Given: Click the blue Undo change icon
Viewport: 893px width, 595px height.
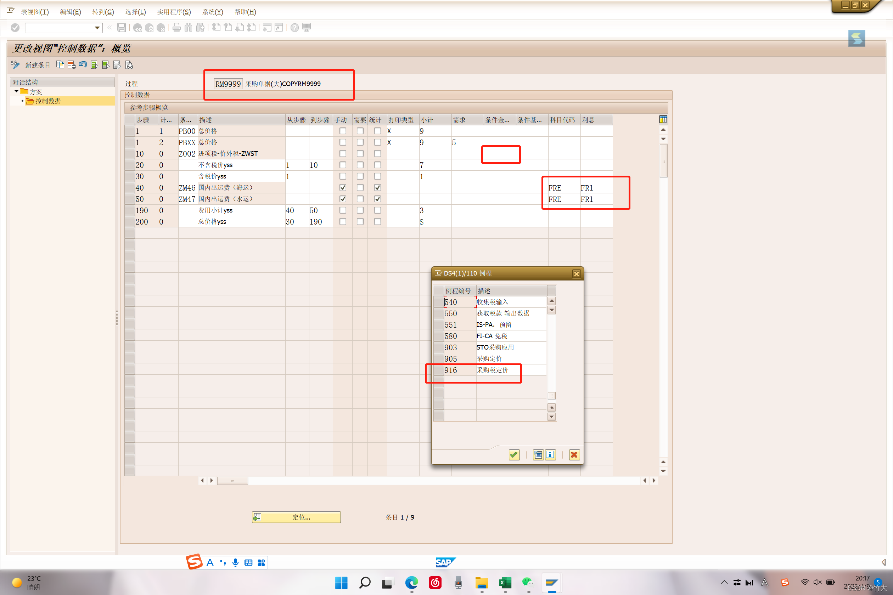Looking at the screenshot, I should tap(83, 65).
